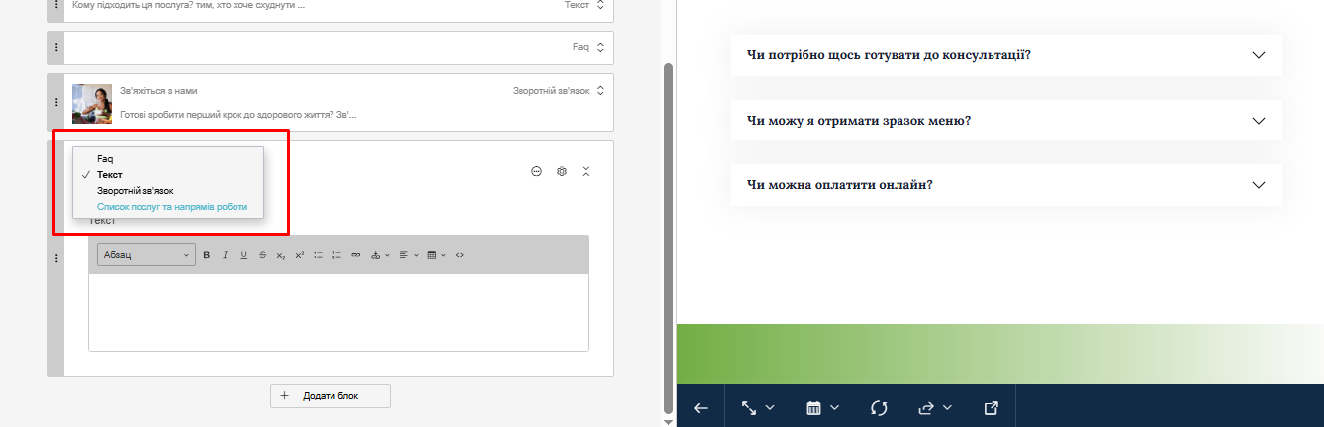Viewport: 1324px width, 427px height.
Task: Refresh the preview with the reload icon
Action: point(878,407)
